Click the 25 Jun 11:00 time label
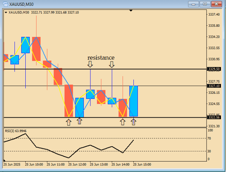This screenshot has width=226, height=172. tap(56, 164)
